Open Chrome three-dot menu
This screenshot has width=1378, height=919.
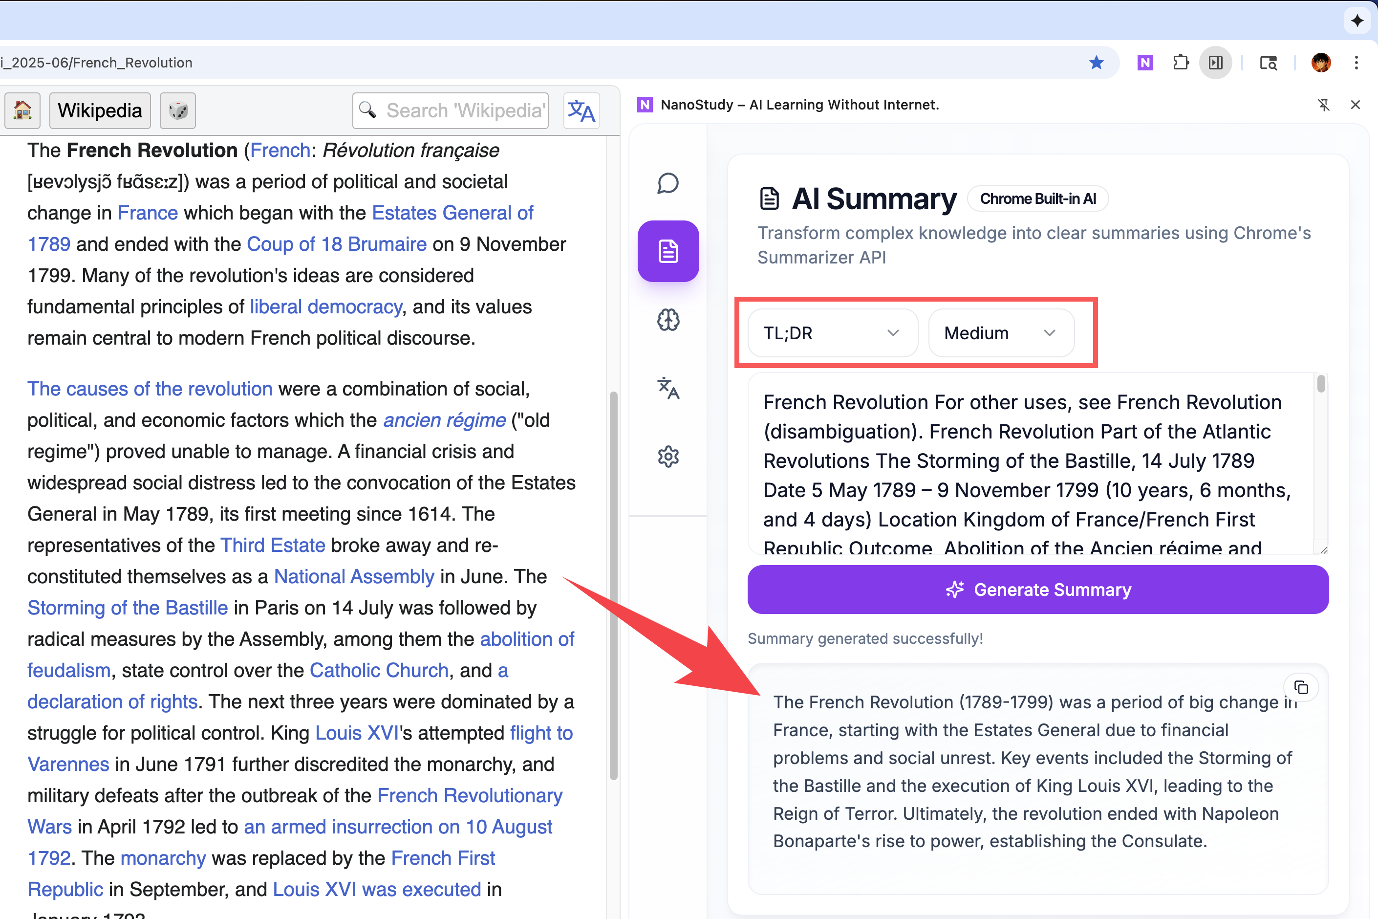(1356, 63)
